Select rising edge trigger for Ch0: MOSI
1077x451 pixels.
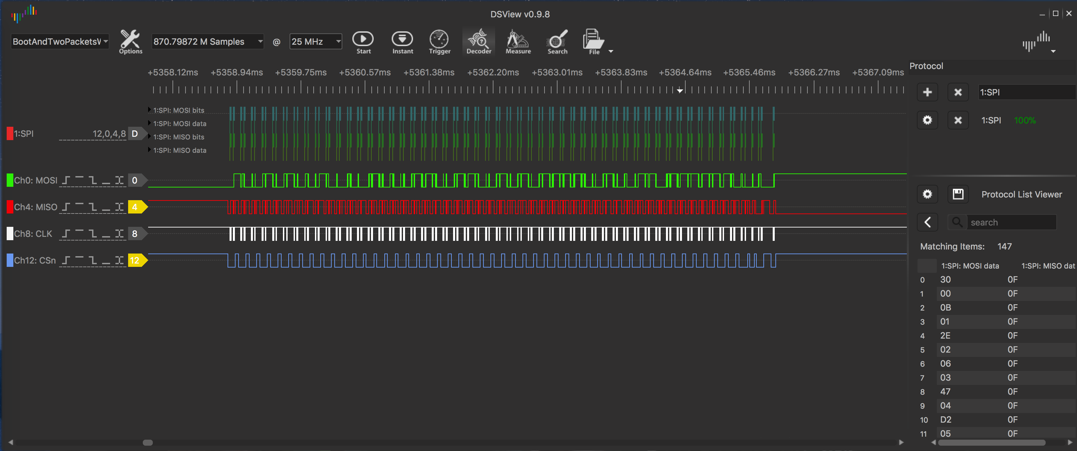click(x=66, y=180)
